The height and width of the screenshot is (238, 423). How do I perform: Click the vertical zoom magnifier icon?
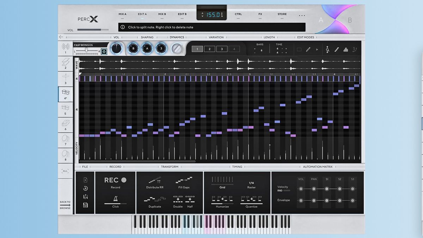(327, 50)
